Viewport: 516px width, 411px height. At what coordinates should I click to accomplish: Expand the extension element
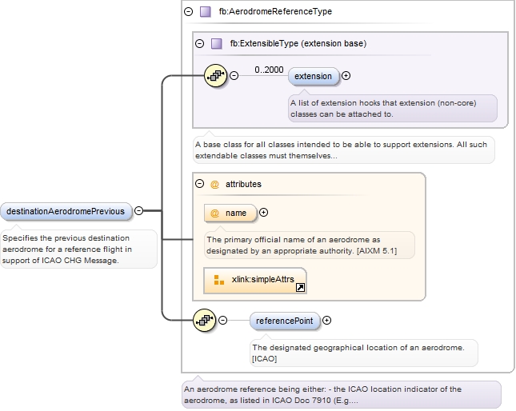click(346, 76)
